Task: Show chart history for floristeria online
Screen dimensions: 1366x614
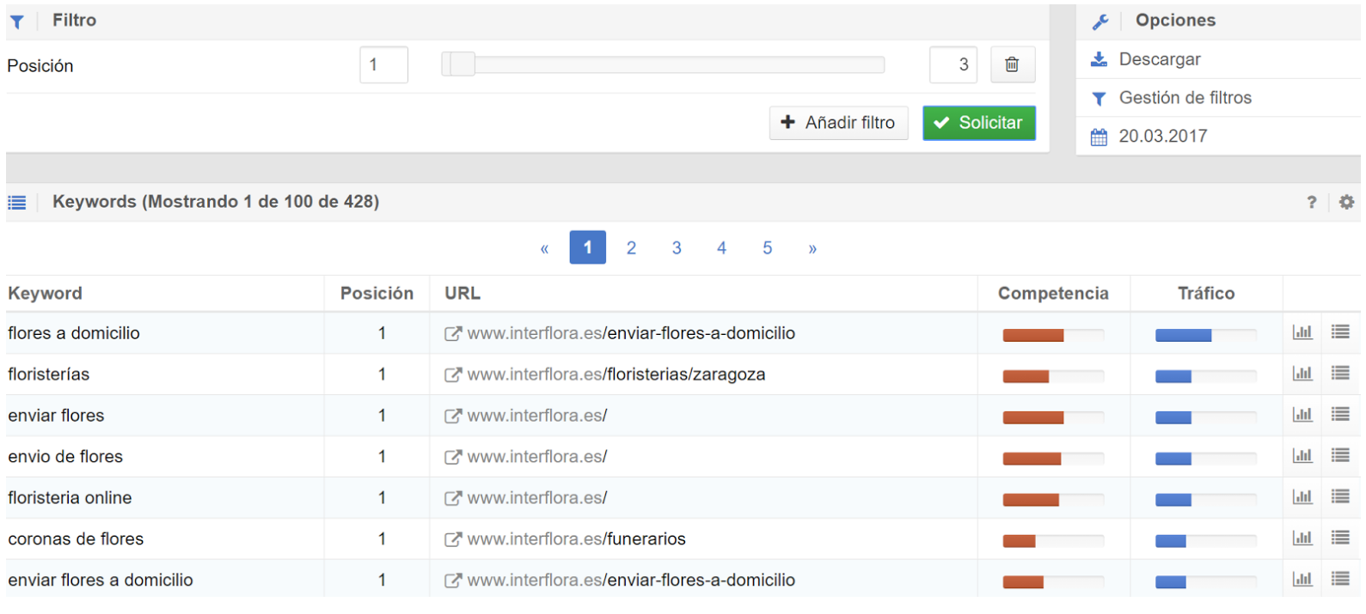Action: pyautogui.click(x=1302, y=497)
